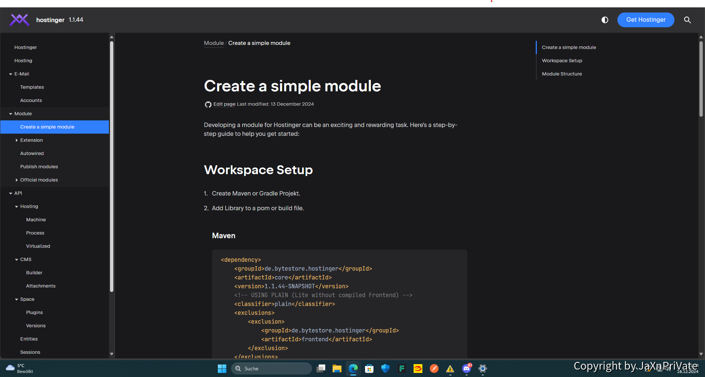Open File Explorer from the taskbar
This screenshot has height=377, width=705.
pos(337,369)
